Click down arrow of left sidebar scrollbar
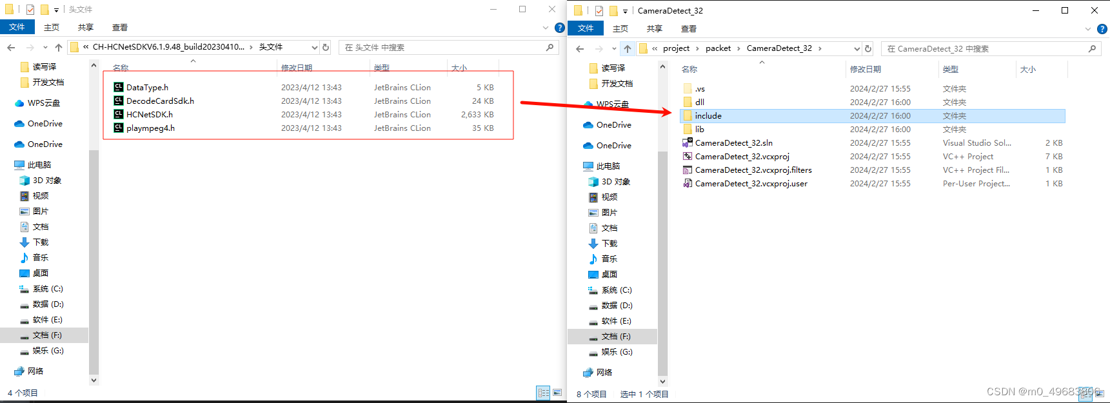The height and width of the screenshot is (403, 1110). pos(94,380)
